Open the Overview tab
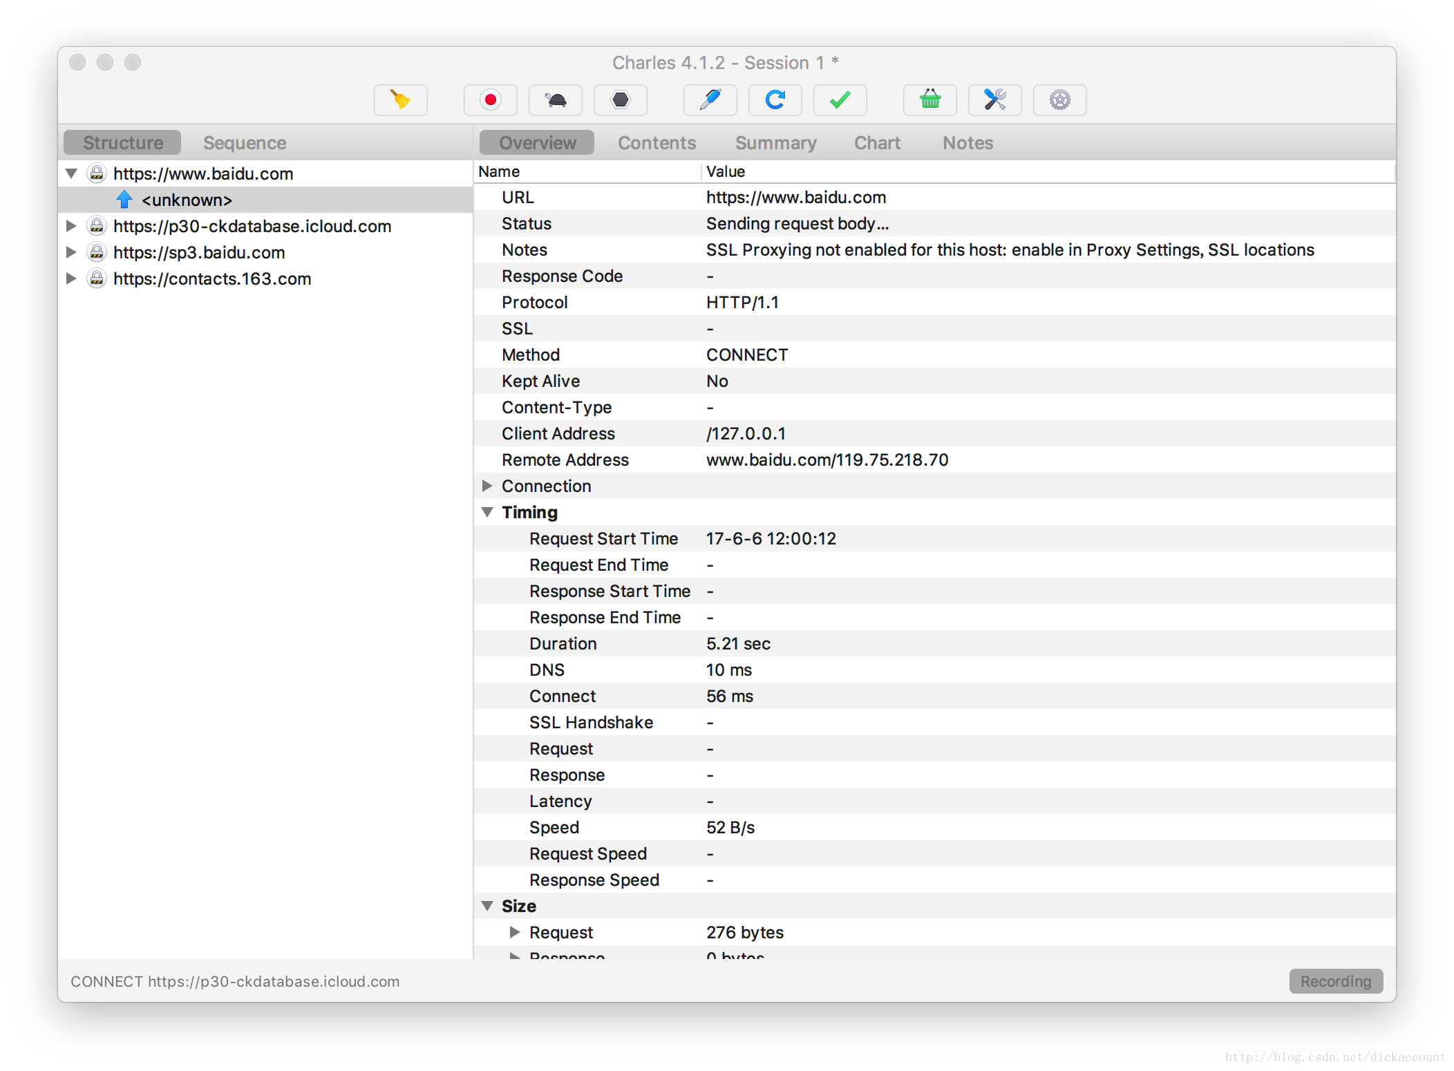 tap(537, 142)
